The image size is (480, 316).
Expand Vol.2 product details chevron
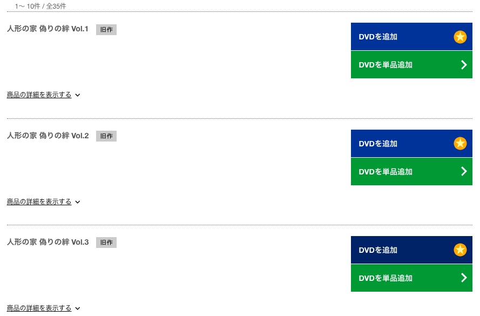pyautogui.click(x=78, y=202)
